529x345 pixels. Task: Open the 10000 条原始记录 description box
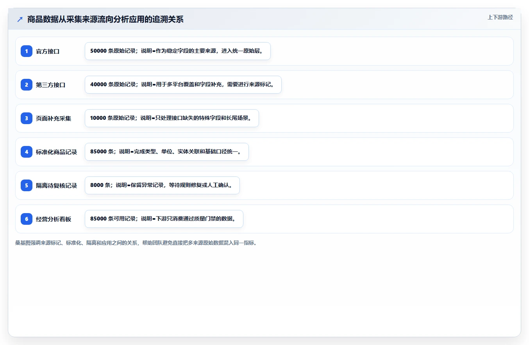coord(172,118)
